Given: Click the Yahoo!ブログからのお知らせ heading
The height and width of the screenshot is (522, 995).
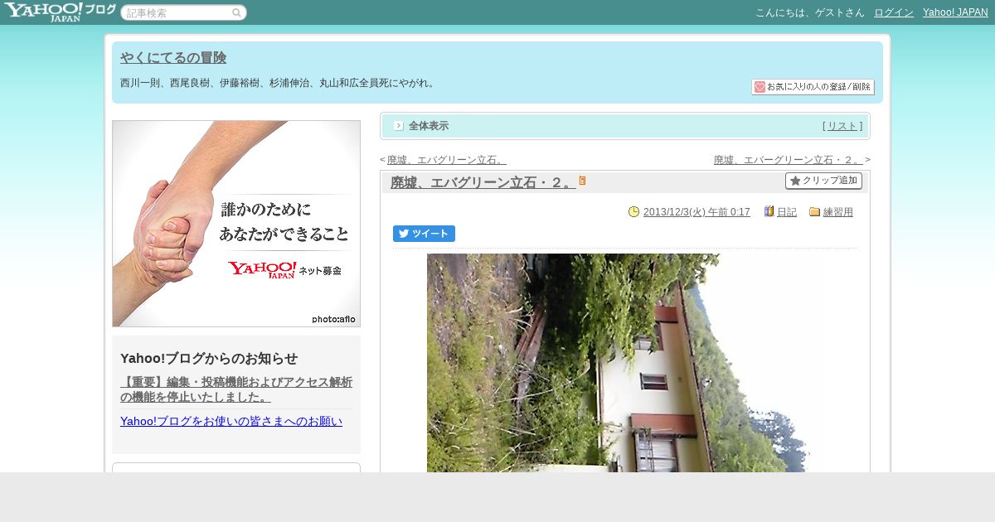Looking at the screenshot, I should coord(209,359).
